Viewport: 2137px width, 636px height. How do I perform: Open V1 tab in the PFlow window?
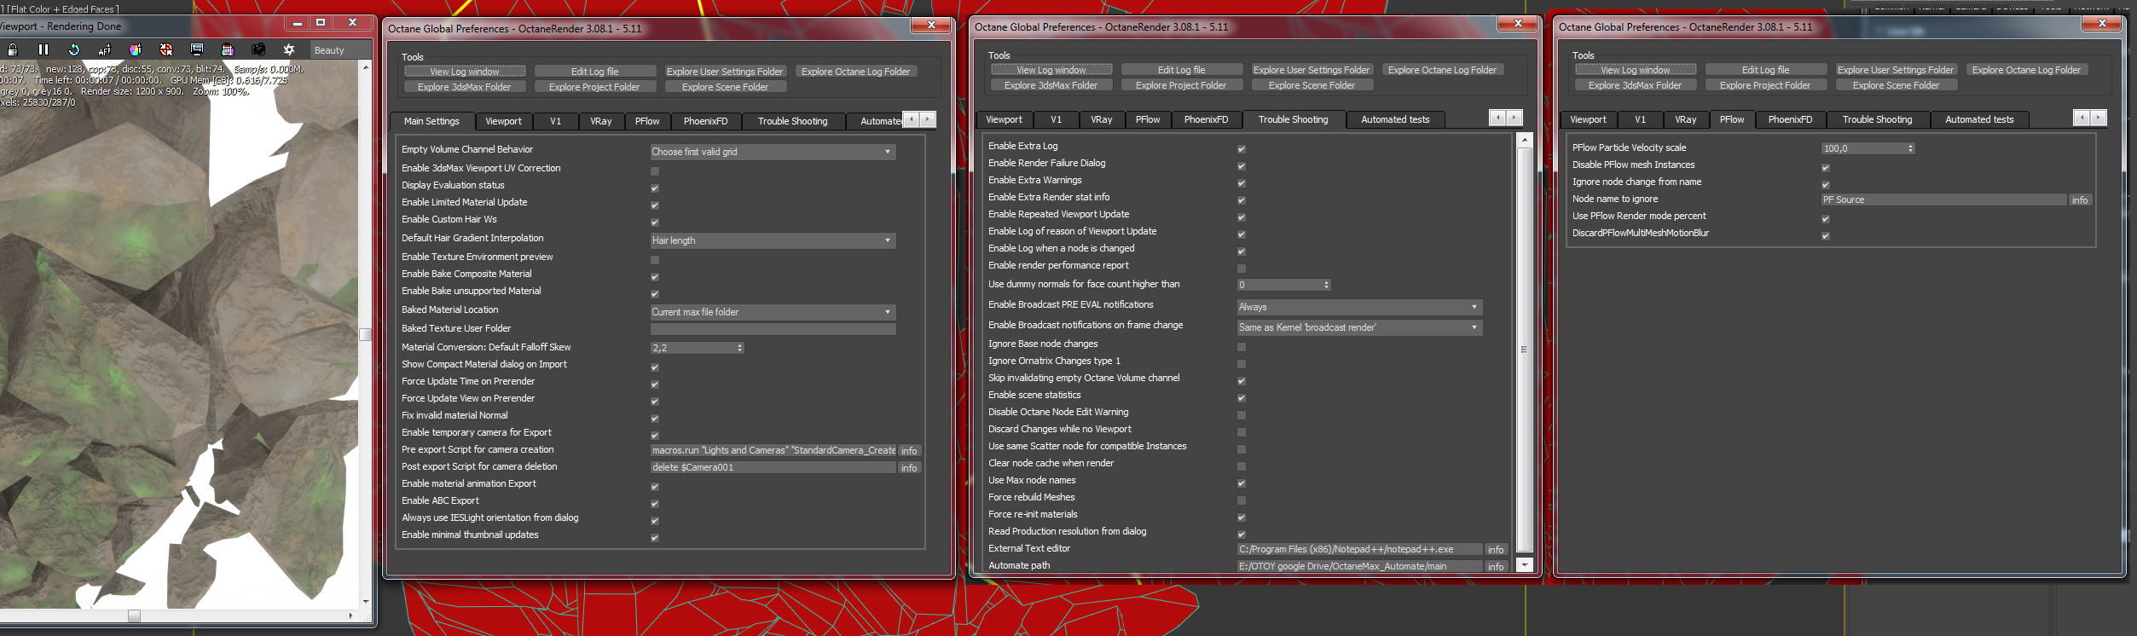click(1640, 119)
